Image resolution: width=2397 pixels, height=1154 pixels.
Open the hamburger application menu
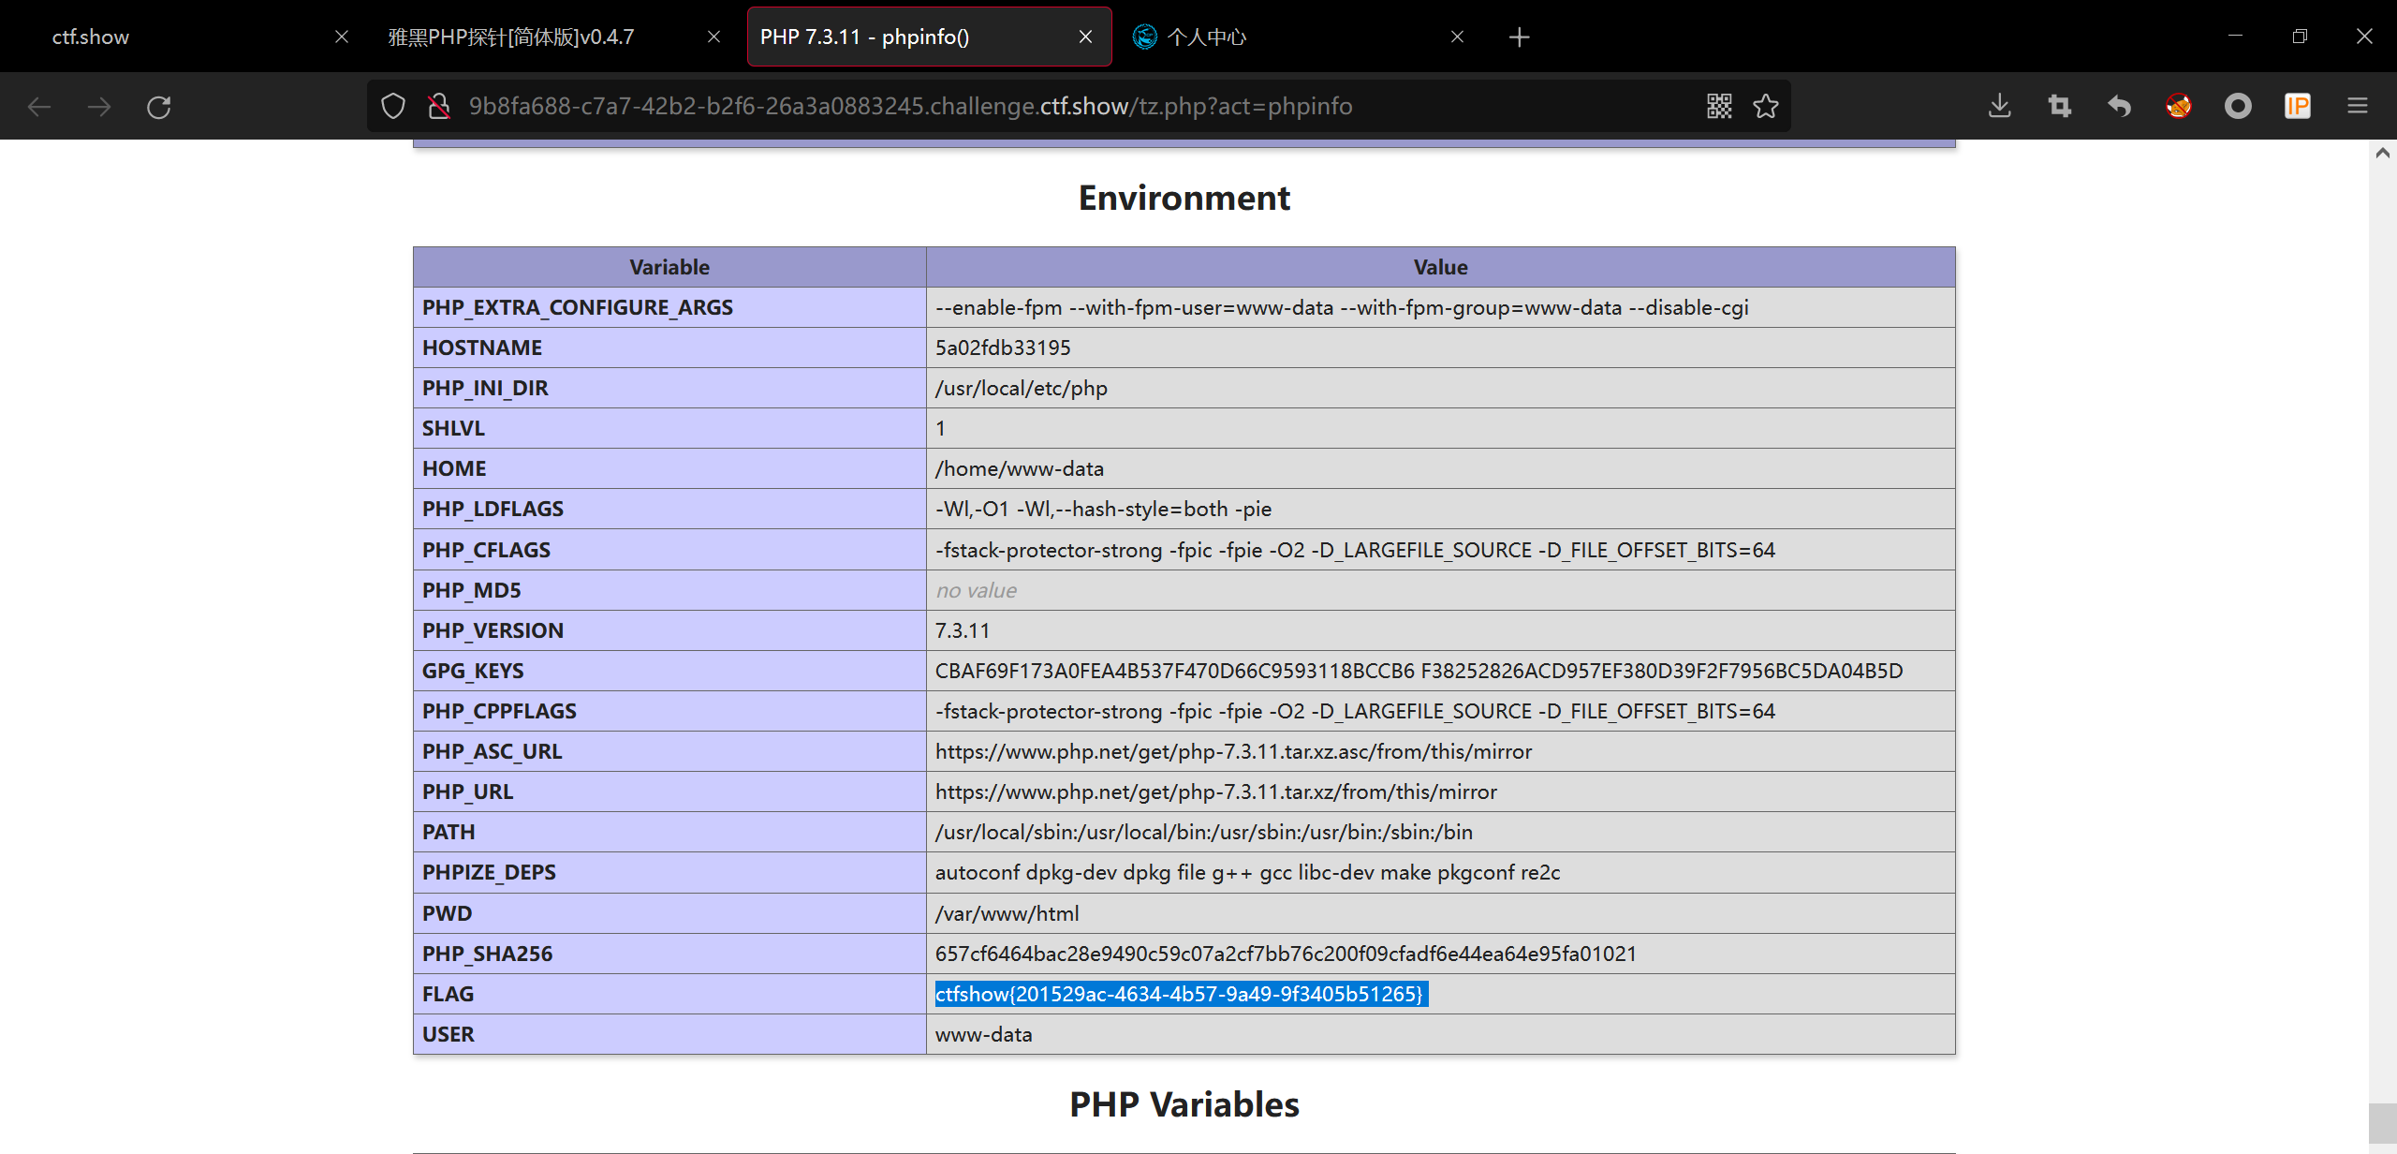tap(2358, 107)
